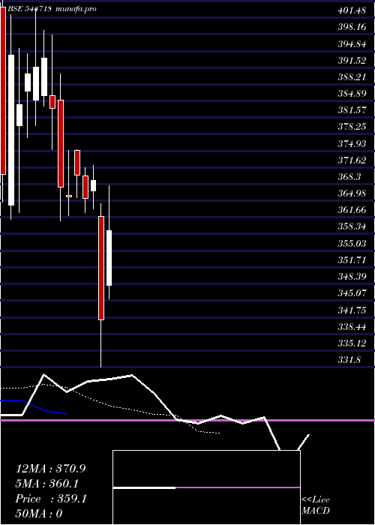The height and width of the screenshot is (525, 375).
Task: Select the 348.39 price axis label
Action: (x=352, y=277)
